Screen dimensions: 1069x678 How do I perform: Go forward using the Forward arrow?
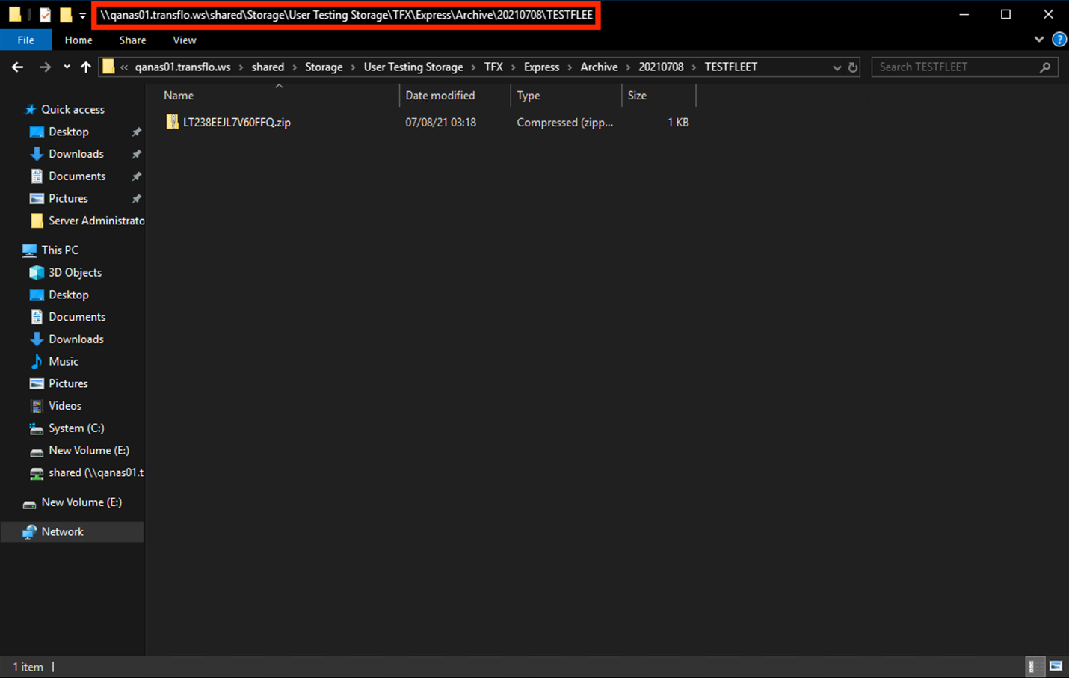pyautogui.click(x=45, y=67)
